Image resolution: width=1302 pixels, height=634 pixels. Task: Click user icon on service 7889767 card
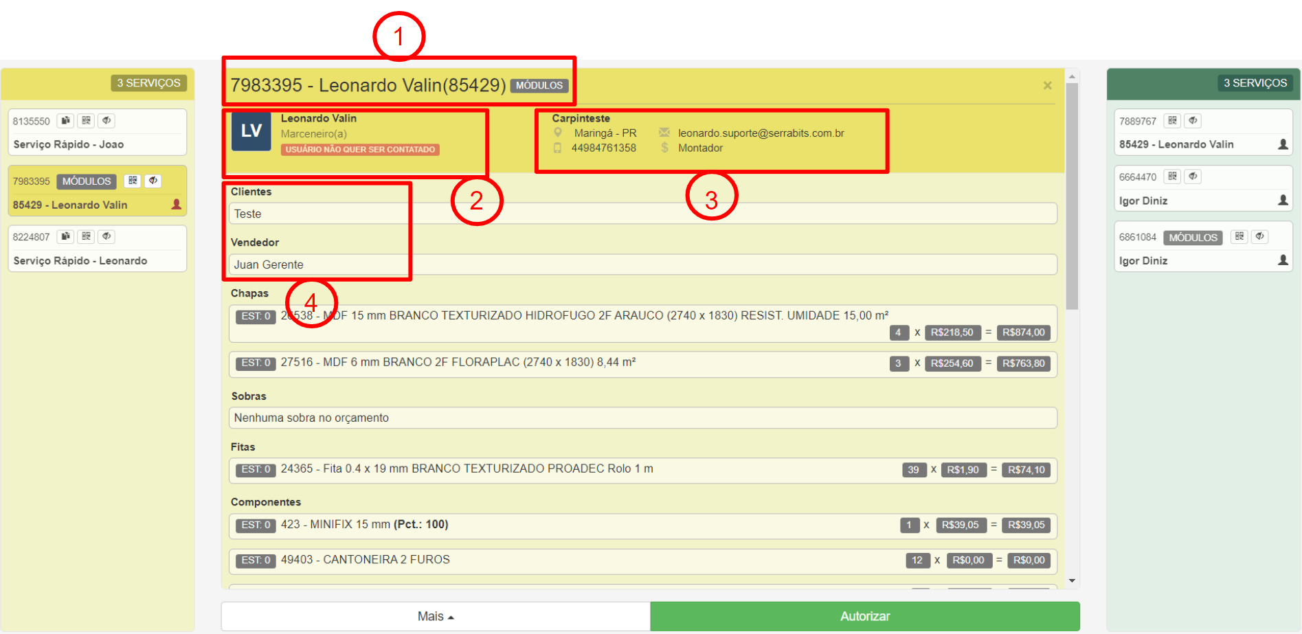1283,144
